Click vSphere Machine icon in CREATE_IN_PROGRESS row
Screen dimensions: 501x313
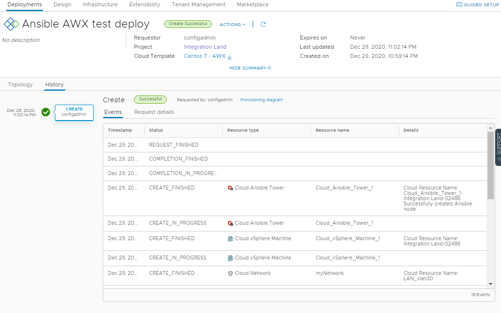click(x=230, y=258)
